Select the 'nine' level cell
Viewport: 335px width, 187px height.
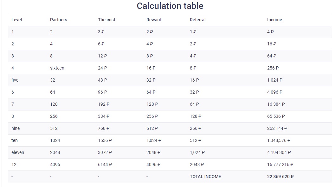tap(16, 128)
